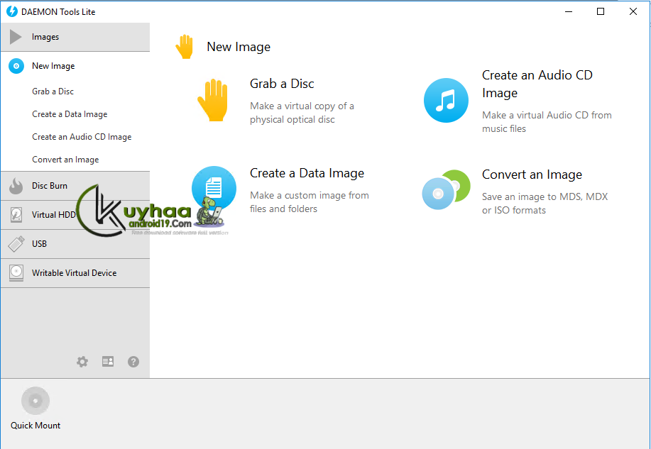
Task: Click the Disc Burn flame icon
Action: coord(16,186)
